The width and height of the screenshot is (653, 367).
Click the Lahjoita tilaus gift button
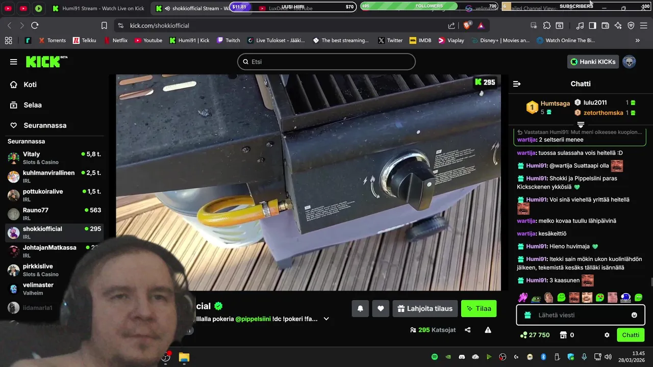[x=425, y=308]
